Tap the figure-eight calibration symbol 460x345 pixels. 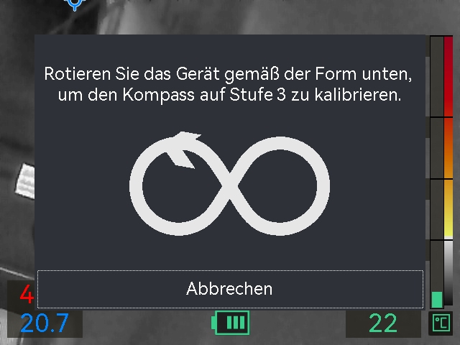tap(230, 183)
